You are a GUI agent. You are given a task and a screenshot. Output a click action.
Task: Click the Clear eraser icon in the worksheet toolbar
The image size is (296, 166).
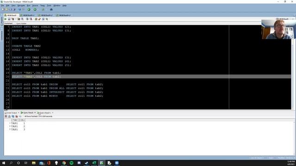tap(39, 19)
